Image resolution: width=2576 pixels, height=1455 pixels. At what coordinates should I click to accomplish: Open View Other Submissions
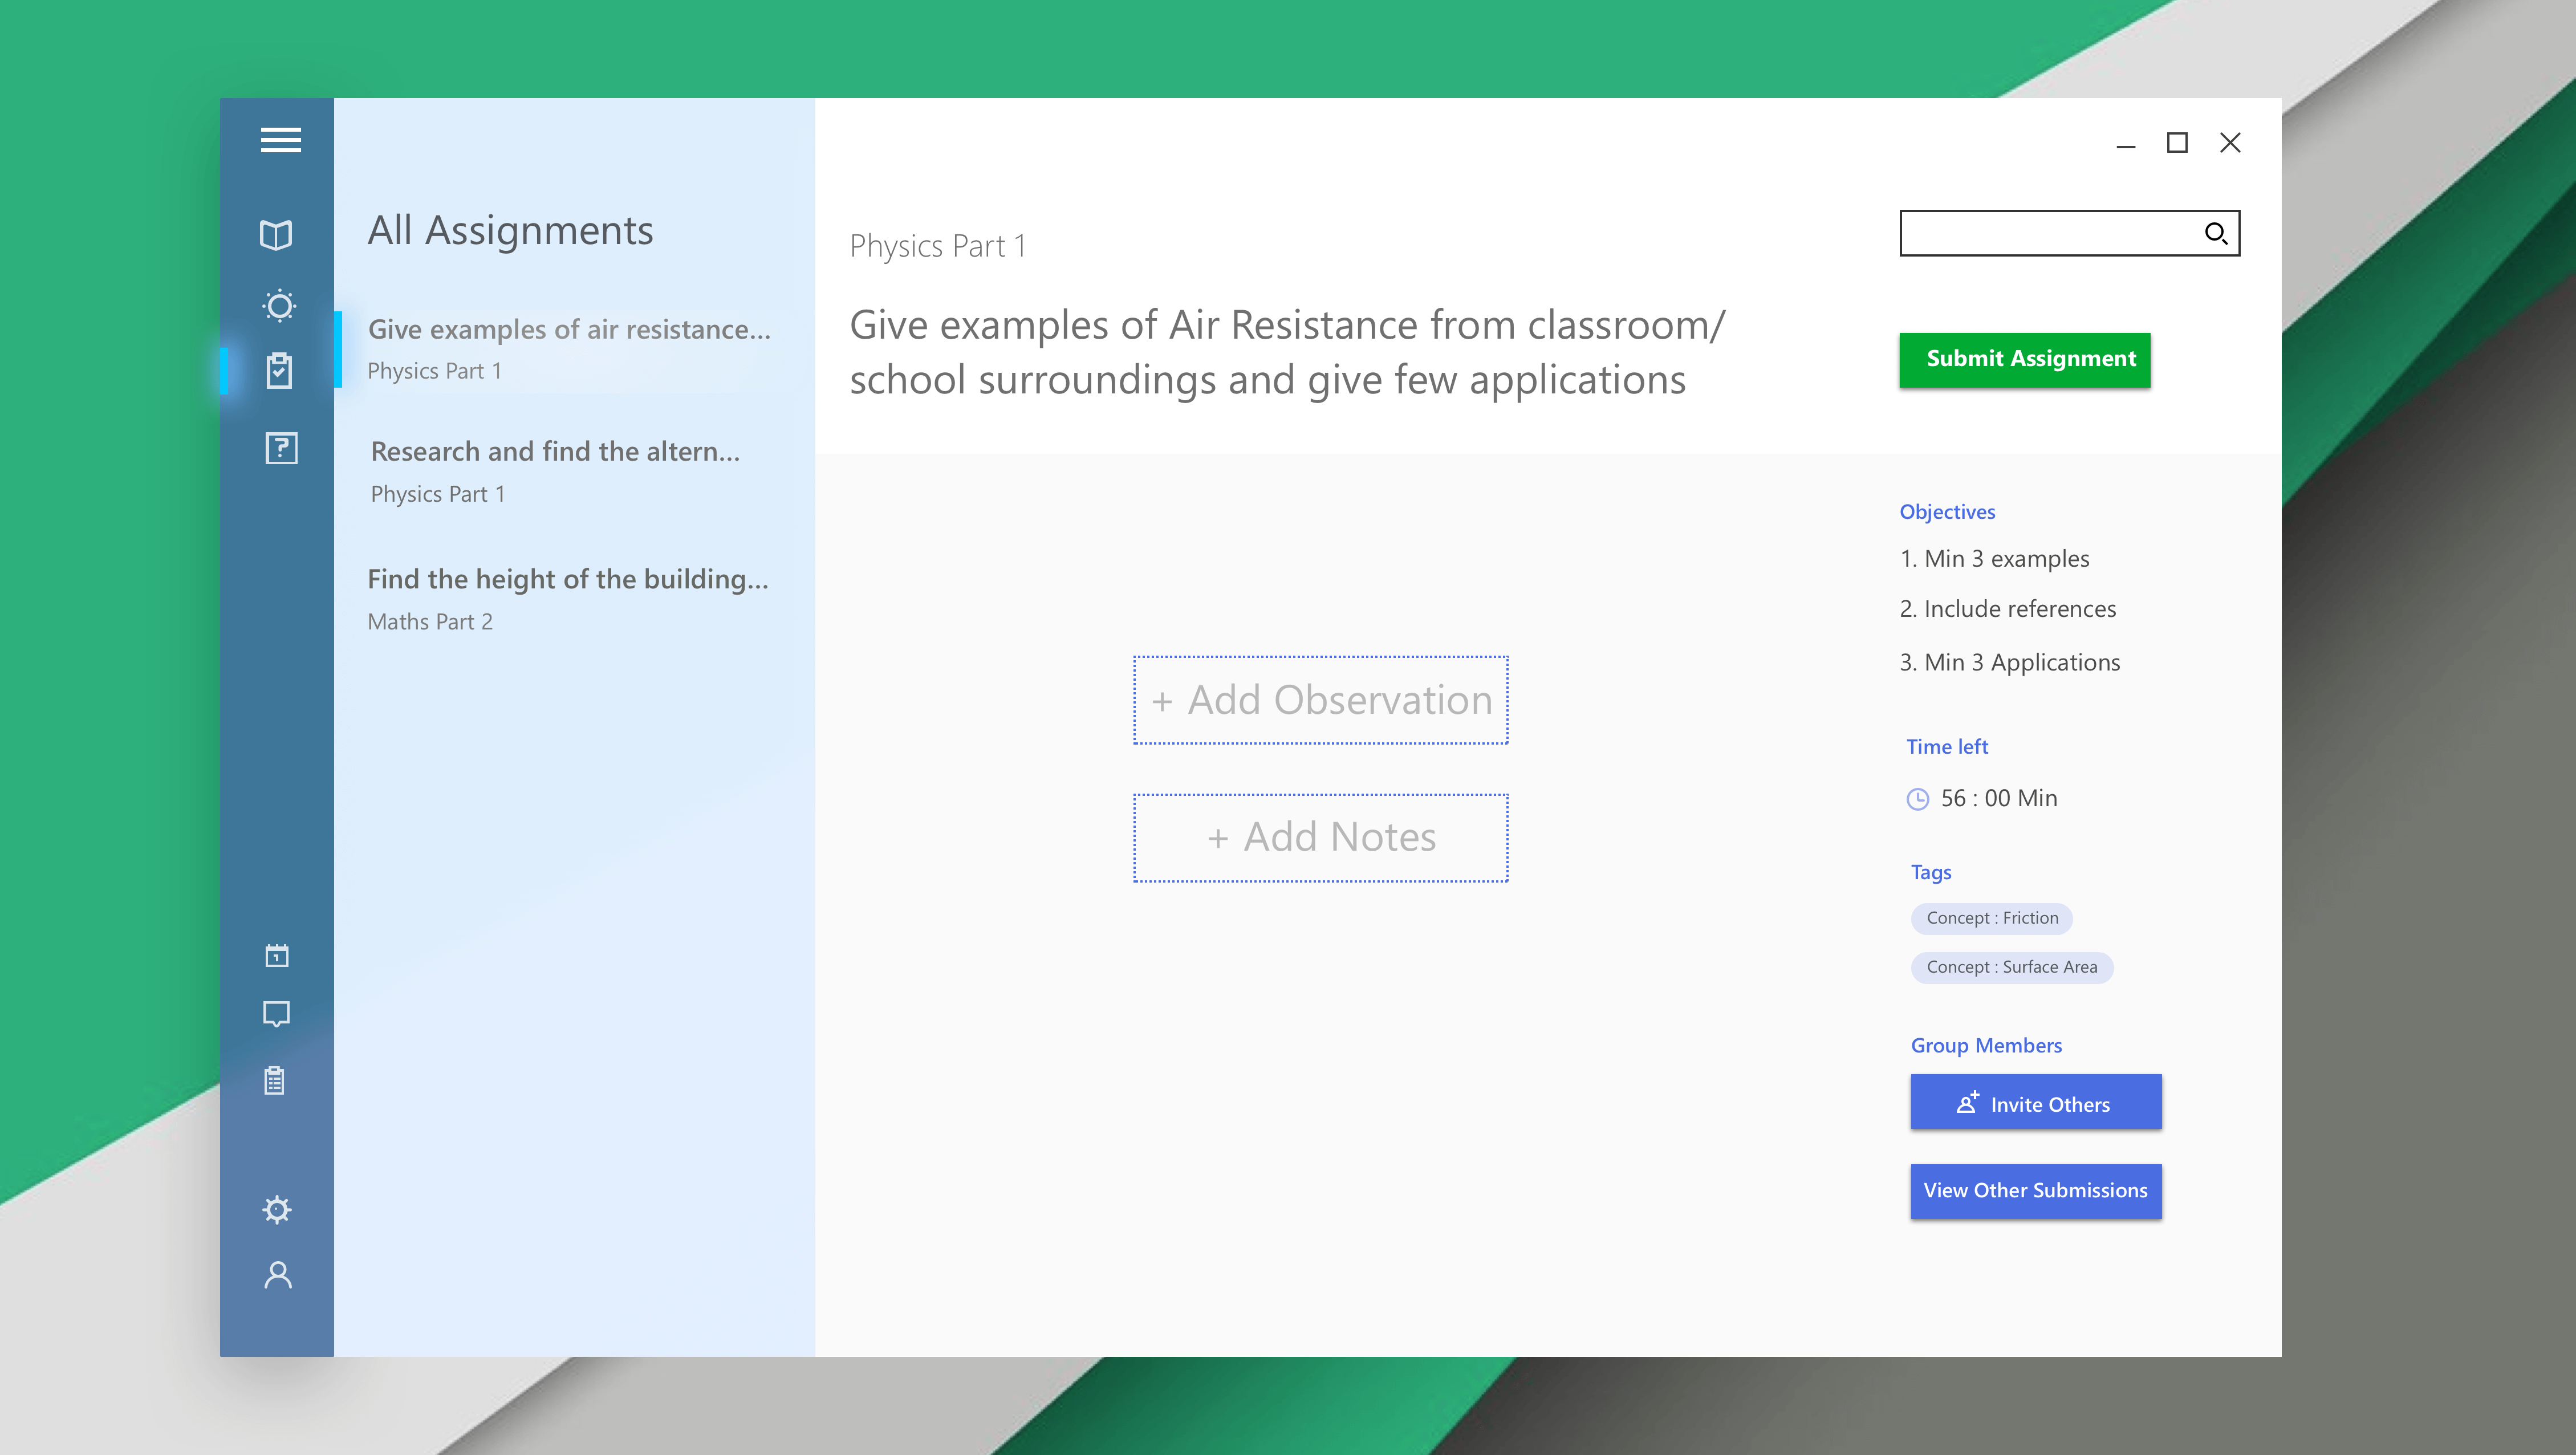(x=2035, y=1190)
